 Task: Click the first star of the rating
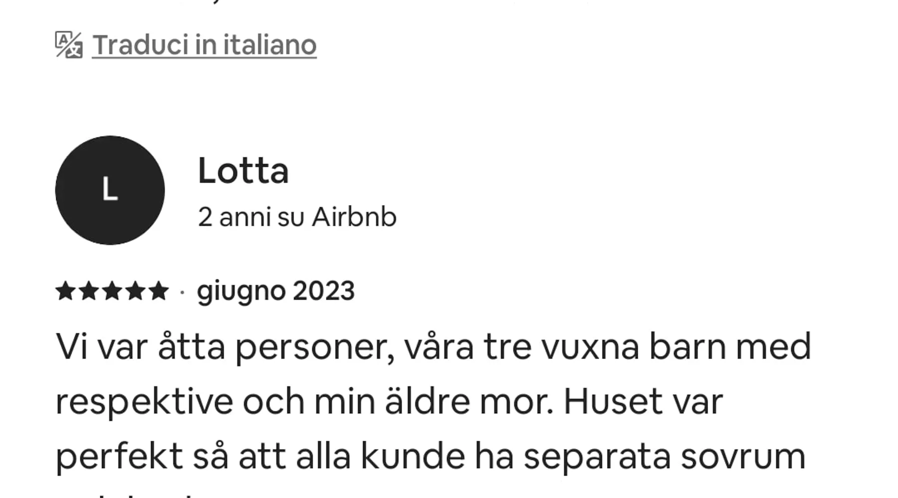click(65, 291)
